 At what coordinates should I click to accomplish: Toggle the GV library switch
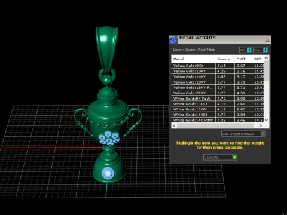point(246,50)
